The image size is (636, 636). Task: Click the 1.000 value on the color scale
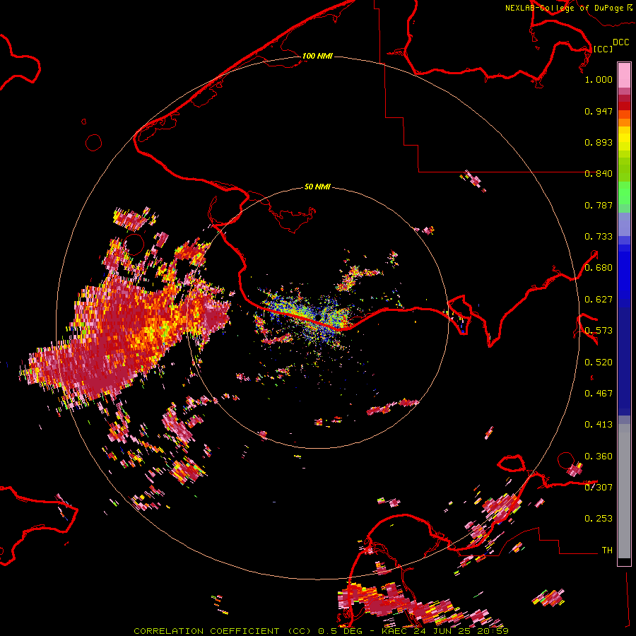click(x=599, y=79)
